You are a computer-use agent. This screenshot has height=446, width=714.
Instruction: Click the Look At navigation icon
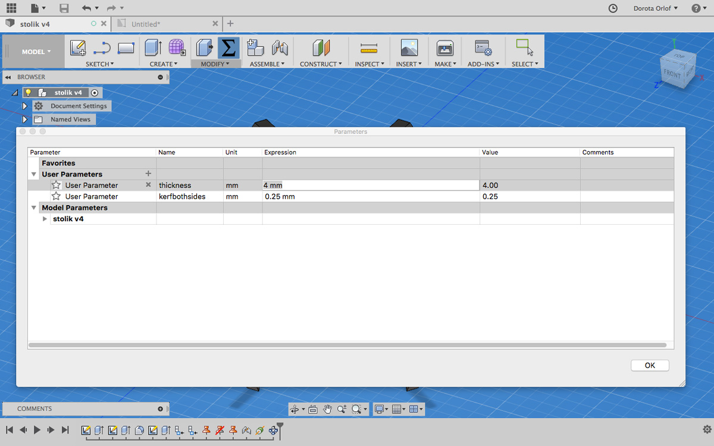313,409
